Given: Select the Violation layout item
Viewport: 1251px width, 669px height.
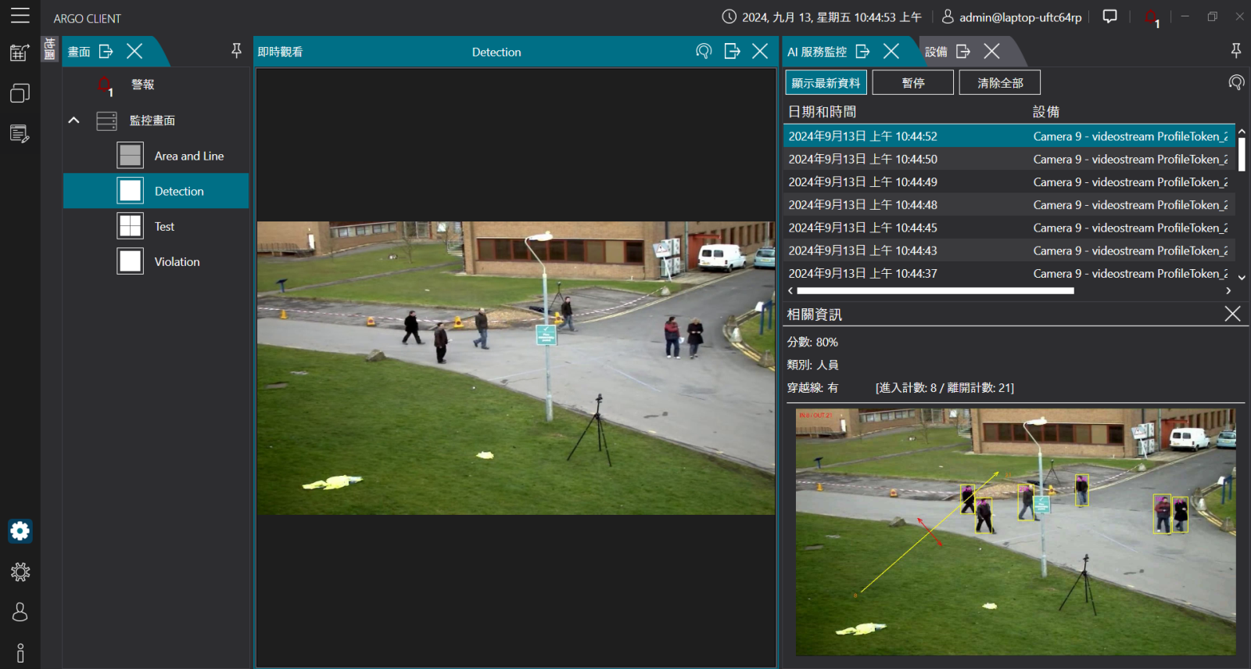Looking at the screenshot, I should point(177,261).
